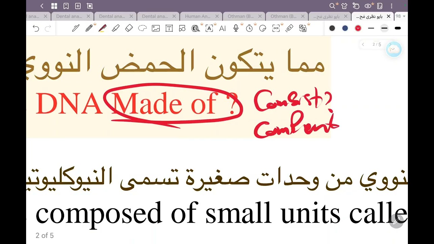Toggle finger touch drawing mode
Image resolution: width=434 pixels, height=244 pixels.
(356, 6)
